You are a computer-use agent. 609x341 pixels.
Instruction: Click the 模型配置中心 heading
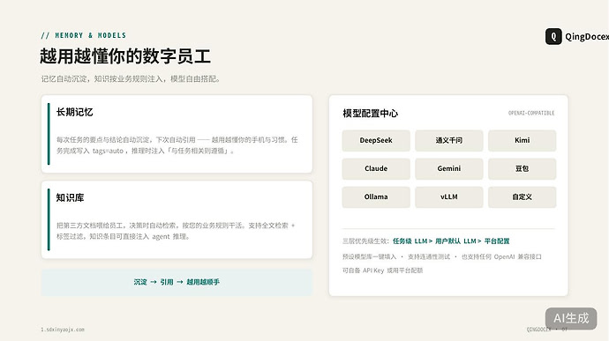point(370,114)
